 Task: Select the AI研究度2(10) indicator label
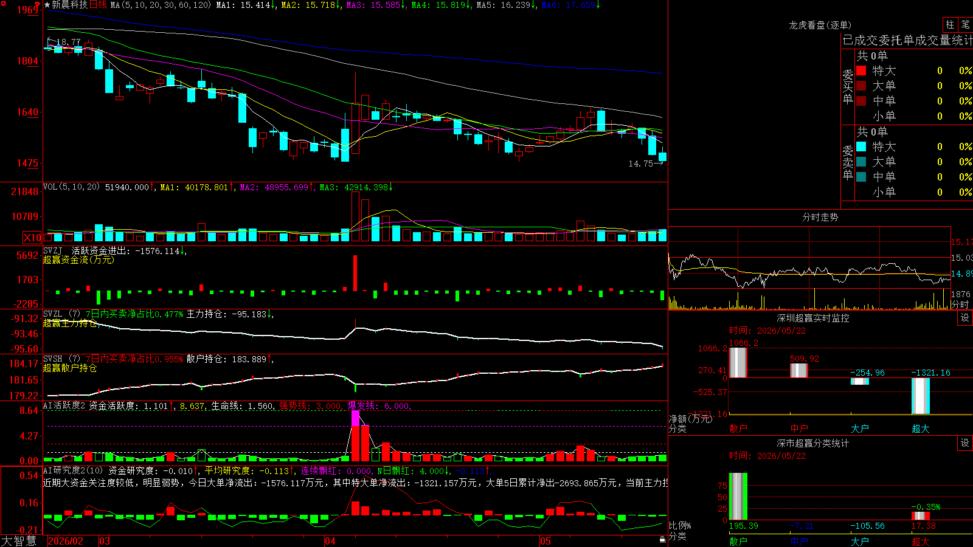[x=73, y=470]
